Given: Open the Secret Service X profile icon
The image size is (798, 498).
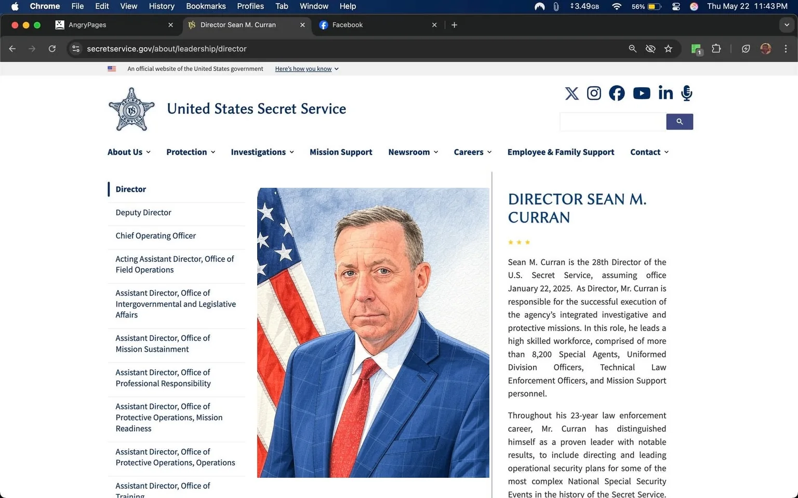Looking at the screenshot, I should tap(571, 93).
